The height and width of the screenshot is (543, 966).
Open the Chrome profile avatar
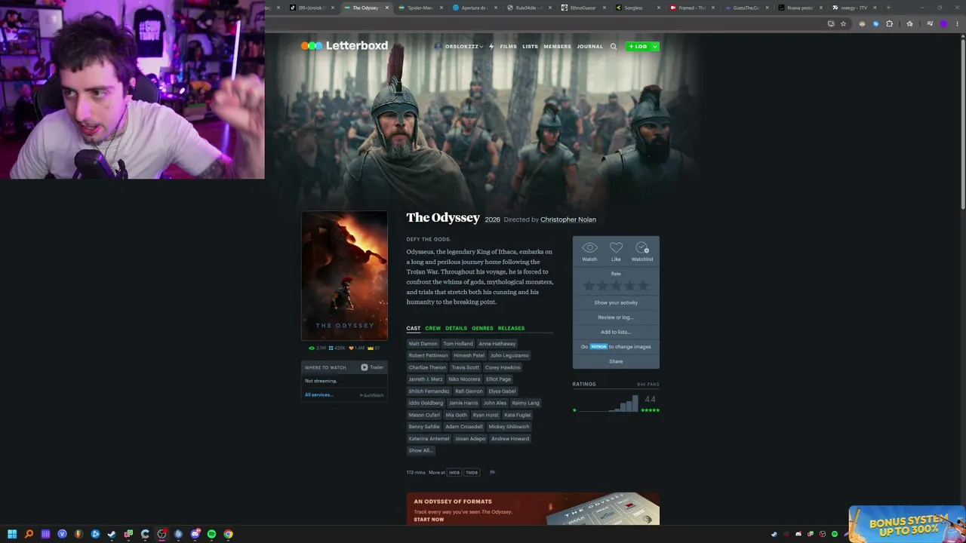pos(943,24)
